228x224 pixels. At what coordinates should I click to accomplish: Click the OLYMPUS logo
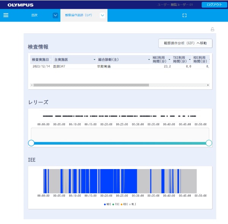[21, 5]
